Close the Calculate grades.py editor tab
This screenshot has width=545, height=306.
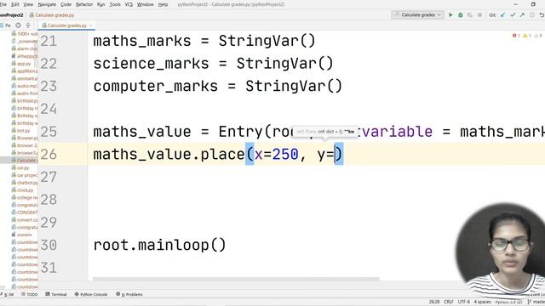(91, 25)
